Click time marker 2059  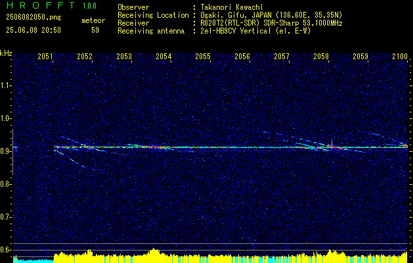[360, 56]
